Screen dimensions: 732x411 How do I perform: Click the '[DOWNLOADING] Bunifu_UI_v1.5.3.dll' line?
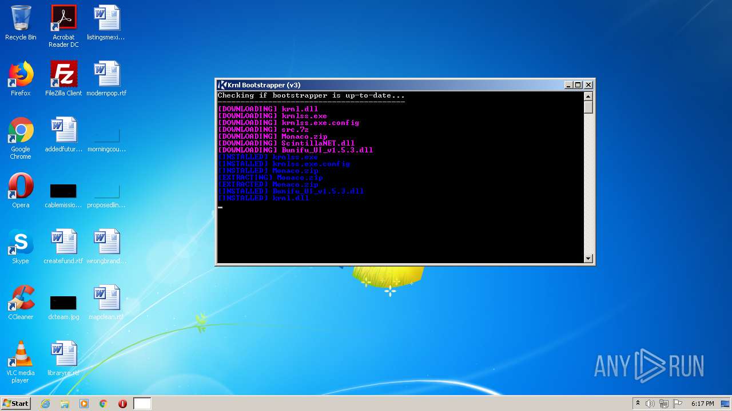(x=295, y=150)
